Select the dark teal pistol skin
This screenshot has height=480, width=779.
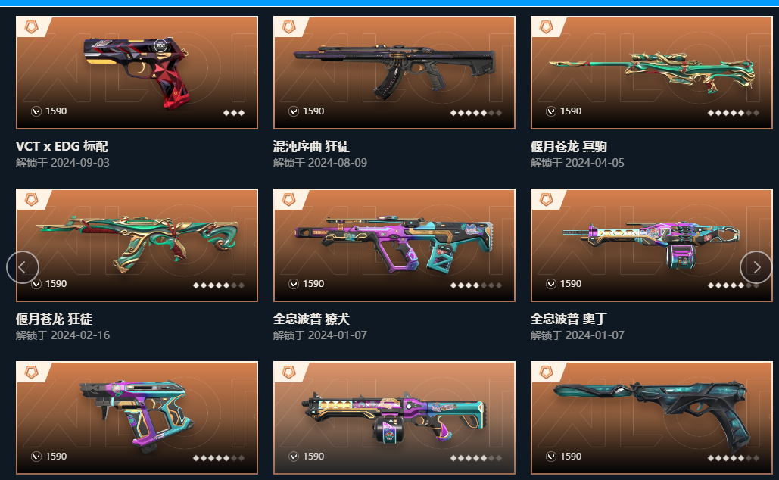(651, 418)
